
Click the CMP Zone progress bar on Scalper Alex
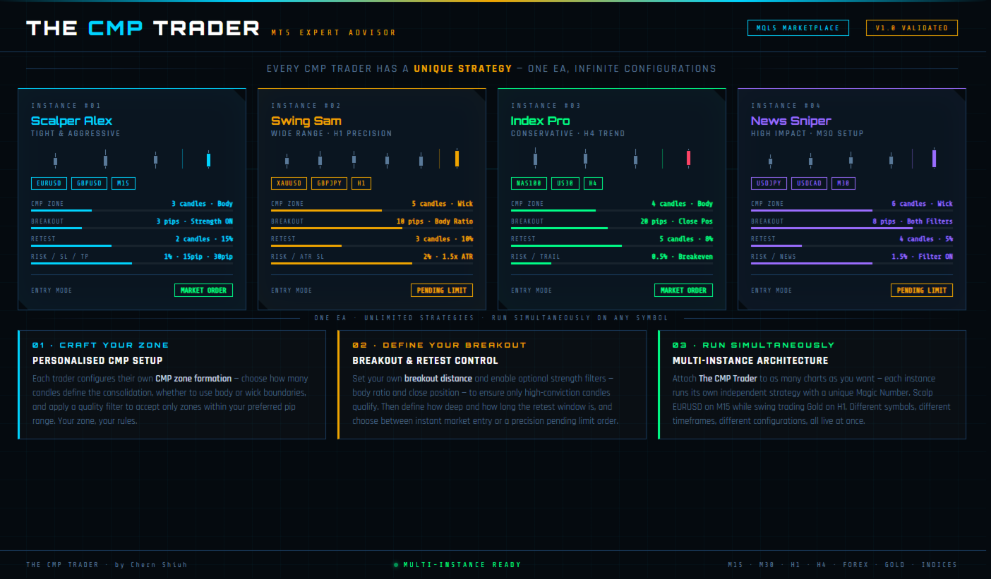[132, 210]
